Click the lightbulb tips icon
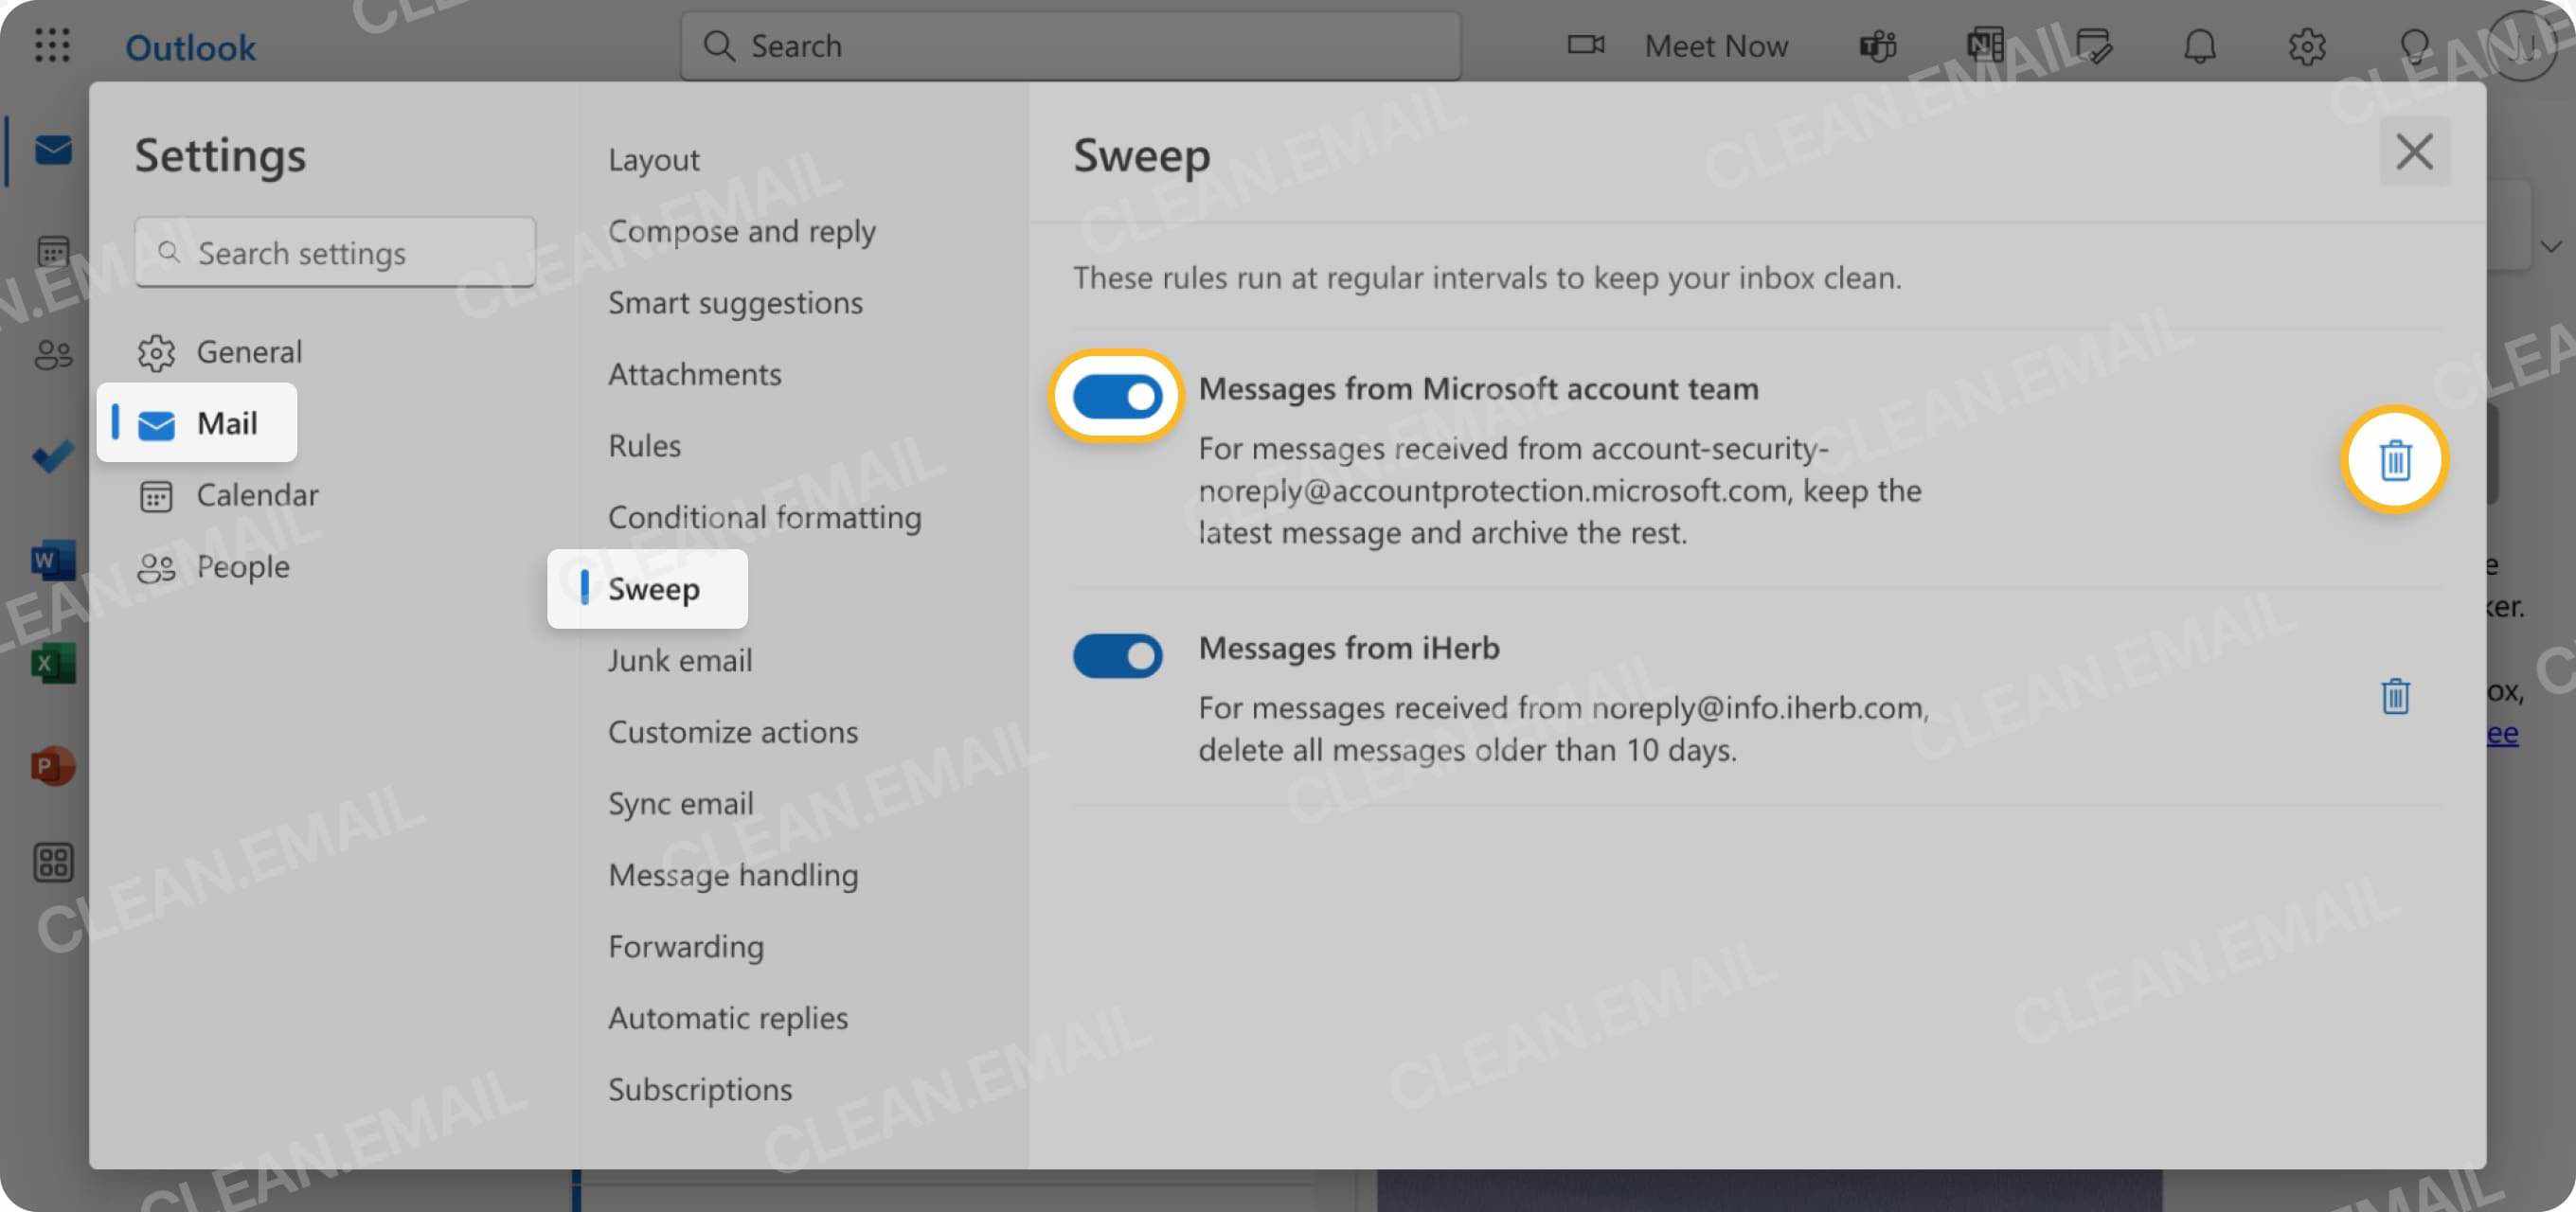The height and width of the screenshot is (1212, 2576). click(2414, 46)
